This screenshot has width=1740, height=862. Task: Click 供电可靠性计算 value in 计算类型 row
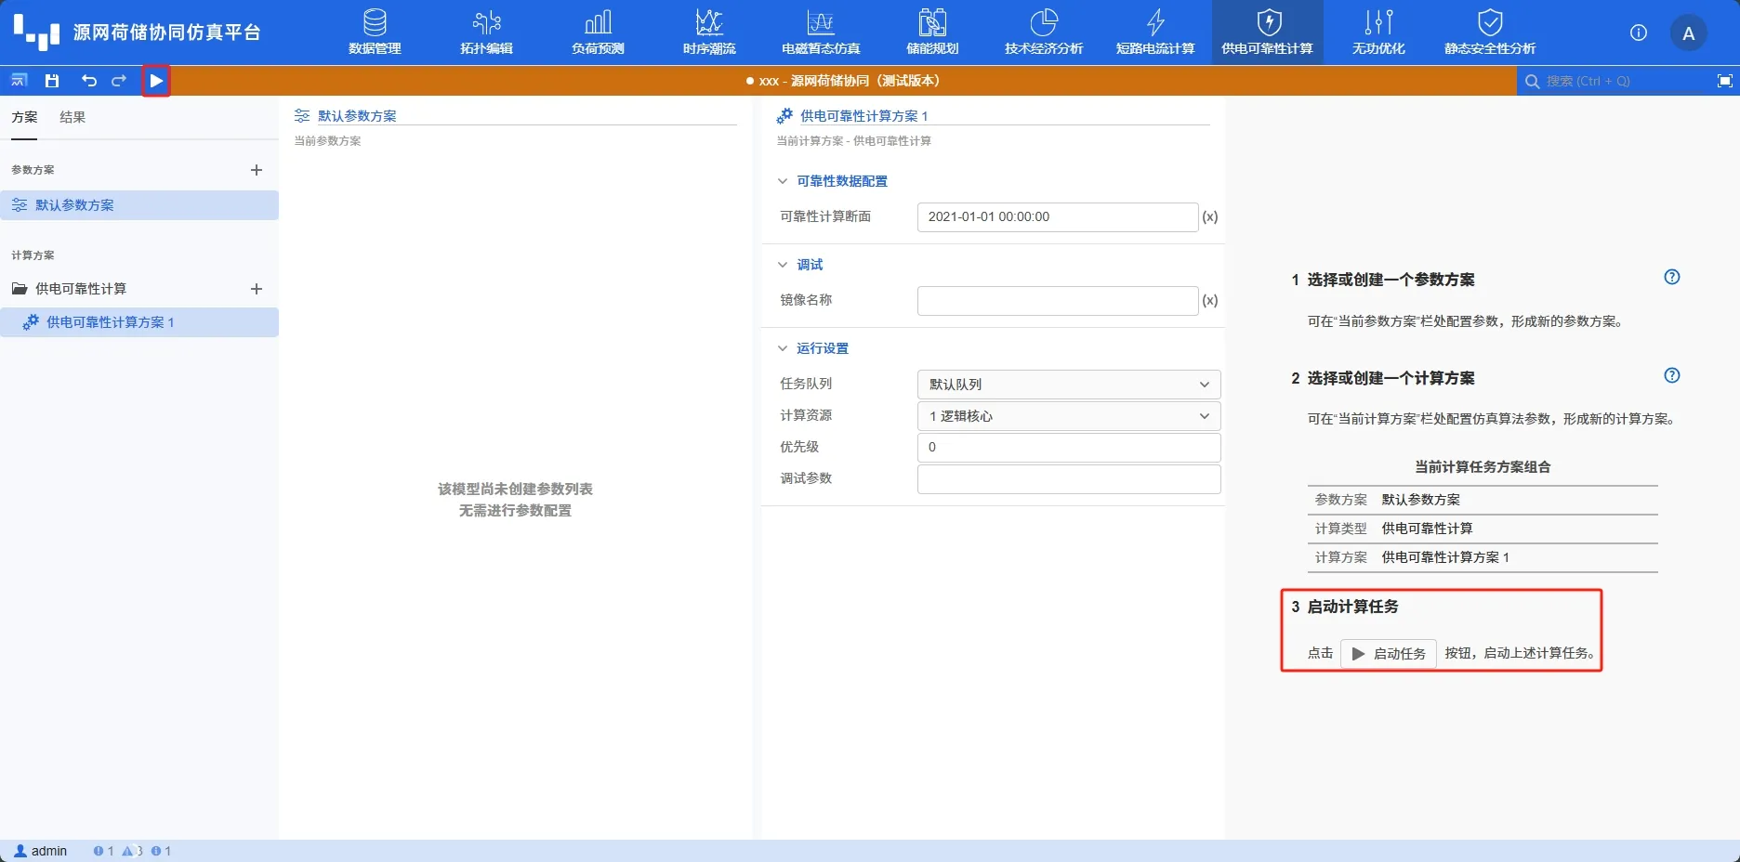click(1427, 529)
